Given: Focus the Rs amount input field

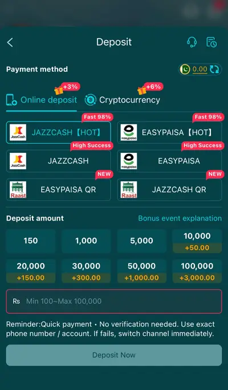Looking at the screenshot, I should click(x=114, y=301).
